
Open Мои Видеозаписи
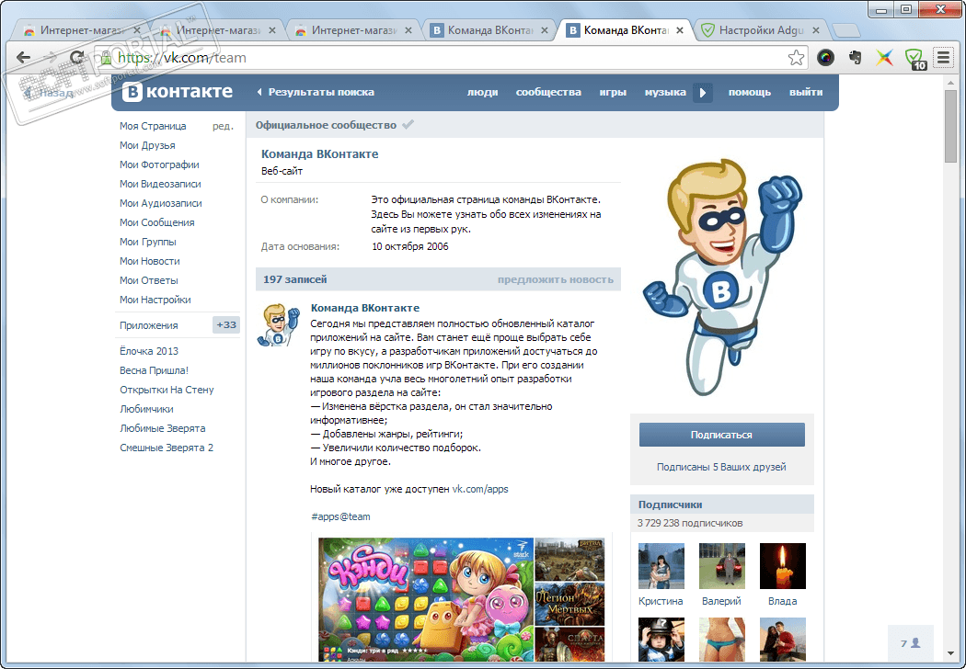tap(160, 184)
